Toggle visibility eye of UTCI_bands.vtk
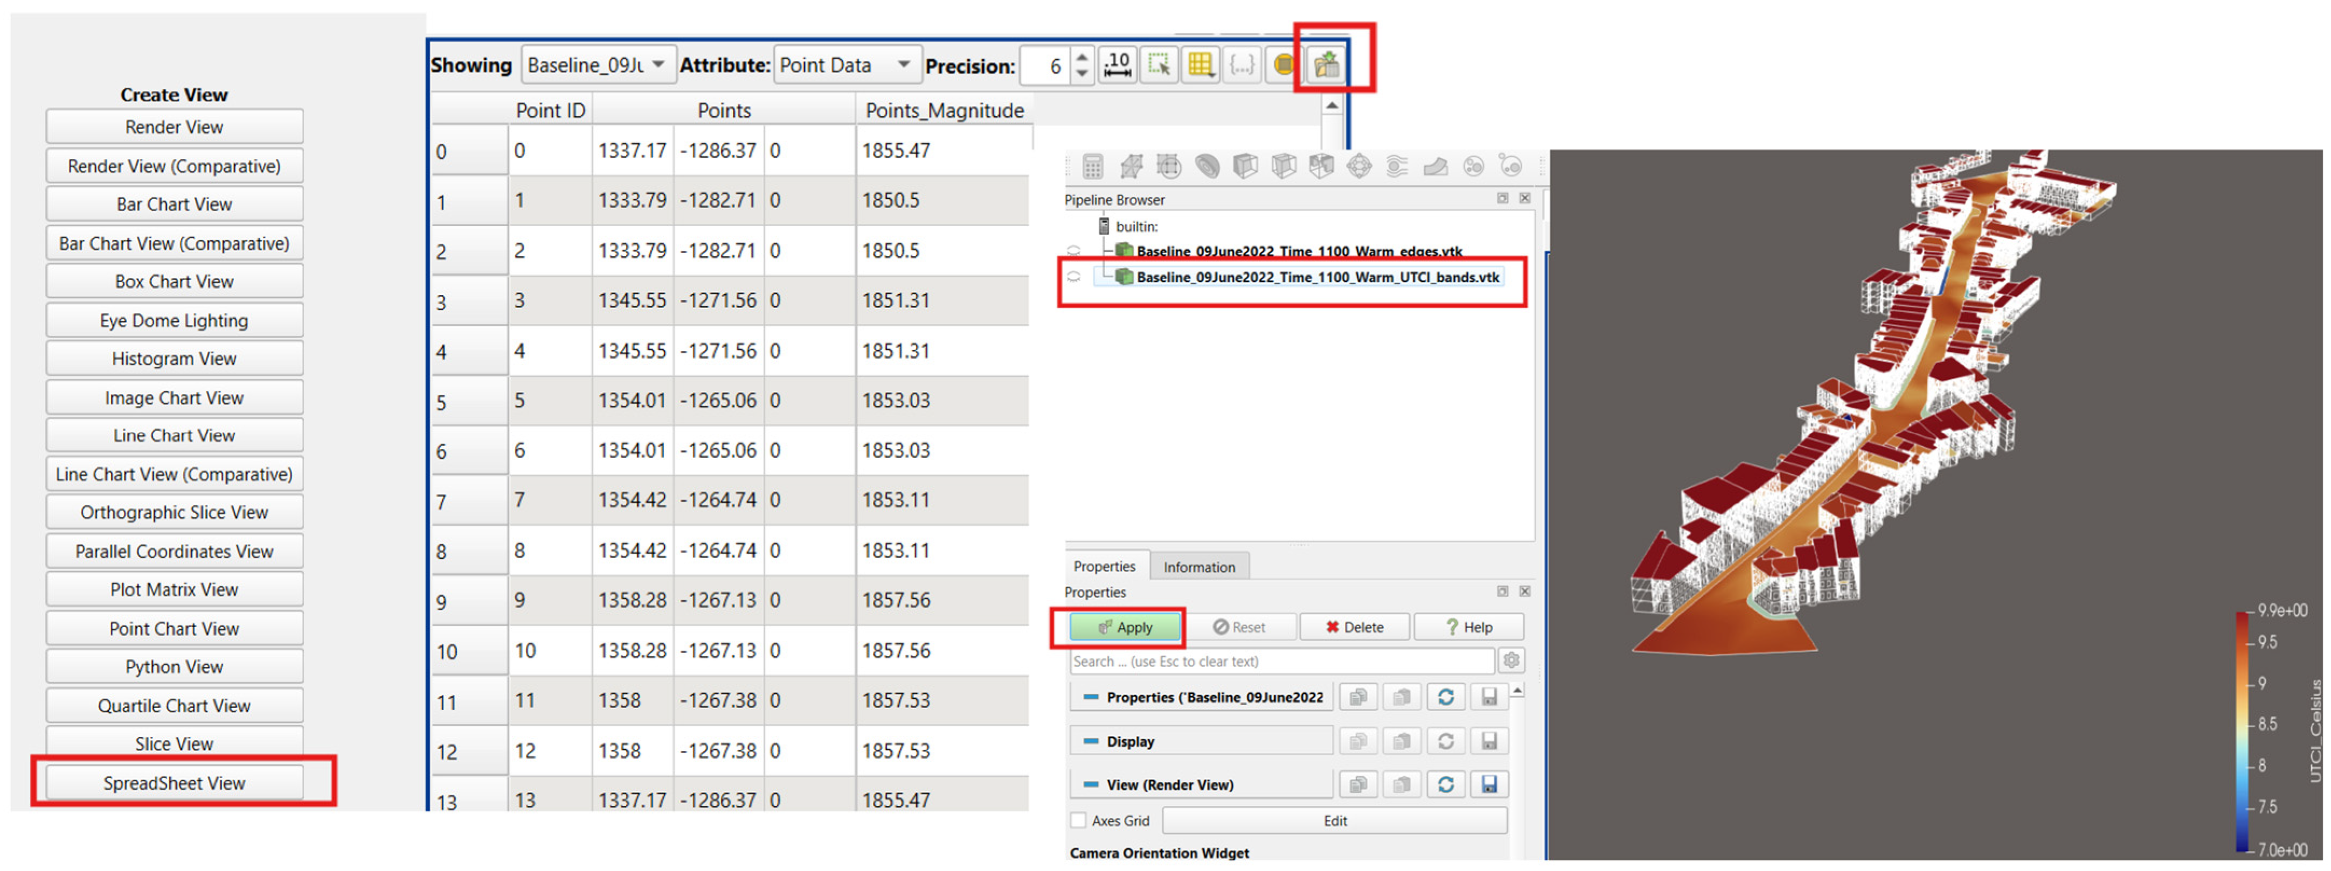This screenshot has width=2331, height=871. point(1074,277)
